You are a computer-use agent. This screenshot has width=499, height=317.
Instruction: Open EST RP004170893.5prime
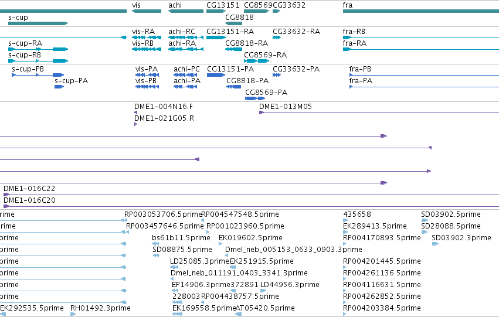[382, 238]
